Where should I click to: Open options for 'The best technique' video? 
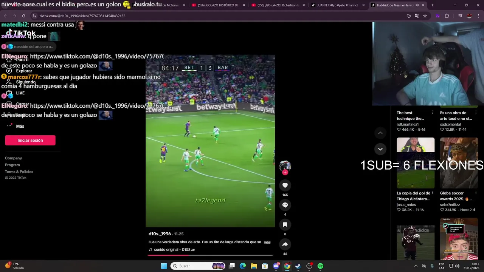432,112
